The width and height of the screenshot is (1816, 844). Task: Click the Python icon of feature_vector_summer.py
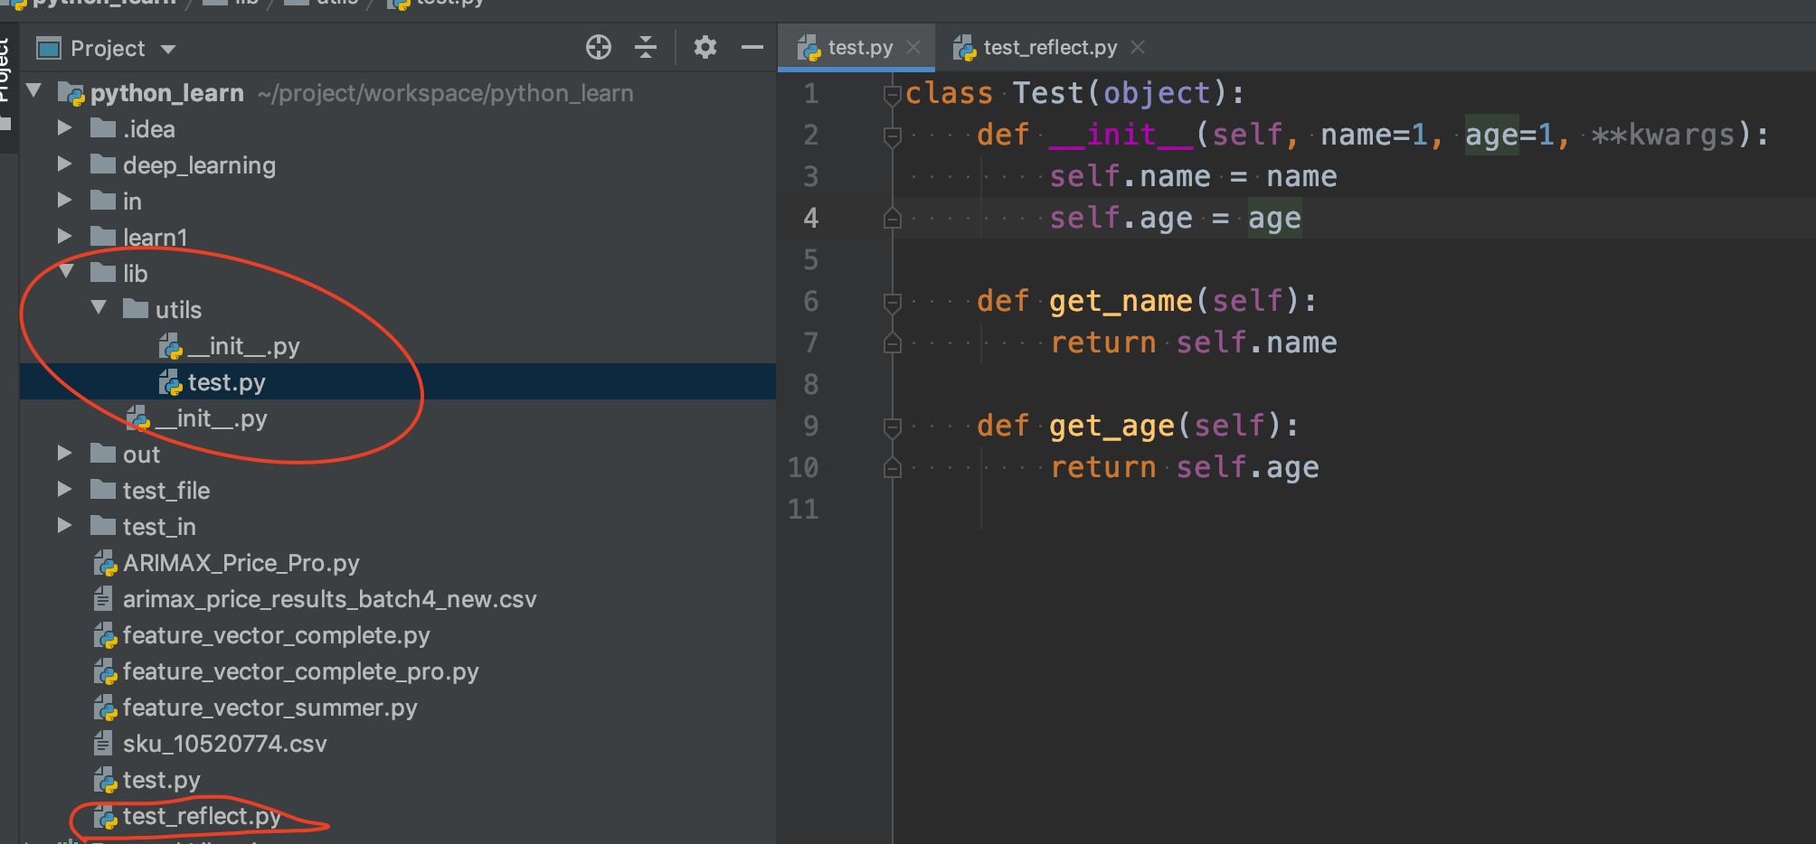pyautogui.click(x=102, y=708)
